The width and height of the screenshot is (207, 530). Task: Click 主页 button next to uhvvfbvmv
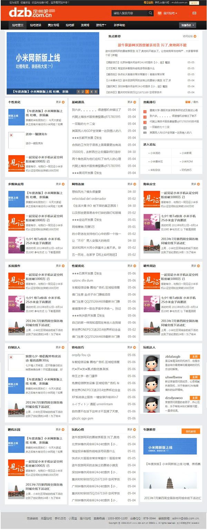coord(195,377)
